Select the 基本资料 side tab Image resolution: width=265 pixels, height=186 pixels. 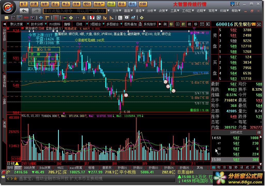pyautogui.click(x=4, y=81)
